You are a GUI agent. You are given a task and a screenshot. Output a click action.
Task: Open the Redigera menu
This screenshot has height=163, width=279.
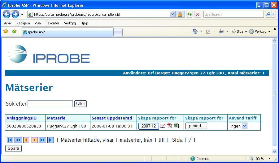pos(23,23)
